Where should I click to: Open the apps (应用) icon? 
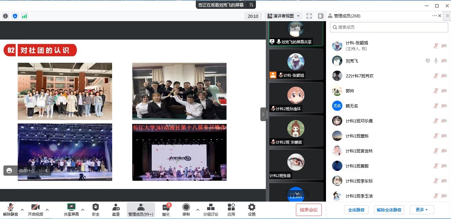[x=231, y=207]
